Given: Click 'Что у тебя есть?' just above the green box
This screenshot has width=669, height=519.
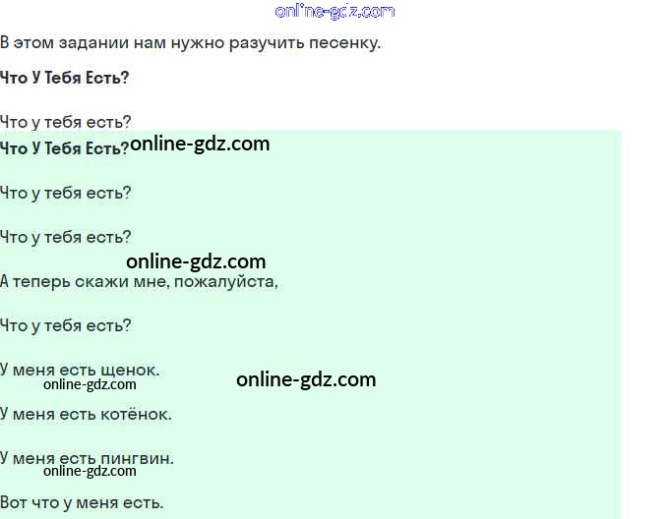Looking at the screenshot, I should (65, 122).
